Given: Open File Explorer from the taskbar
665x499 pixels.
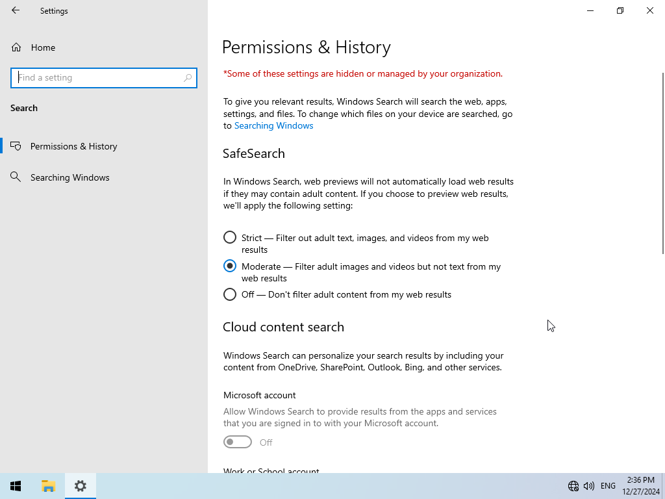Looking at the screenshot, I should pos(48,486).
